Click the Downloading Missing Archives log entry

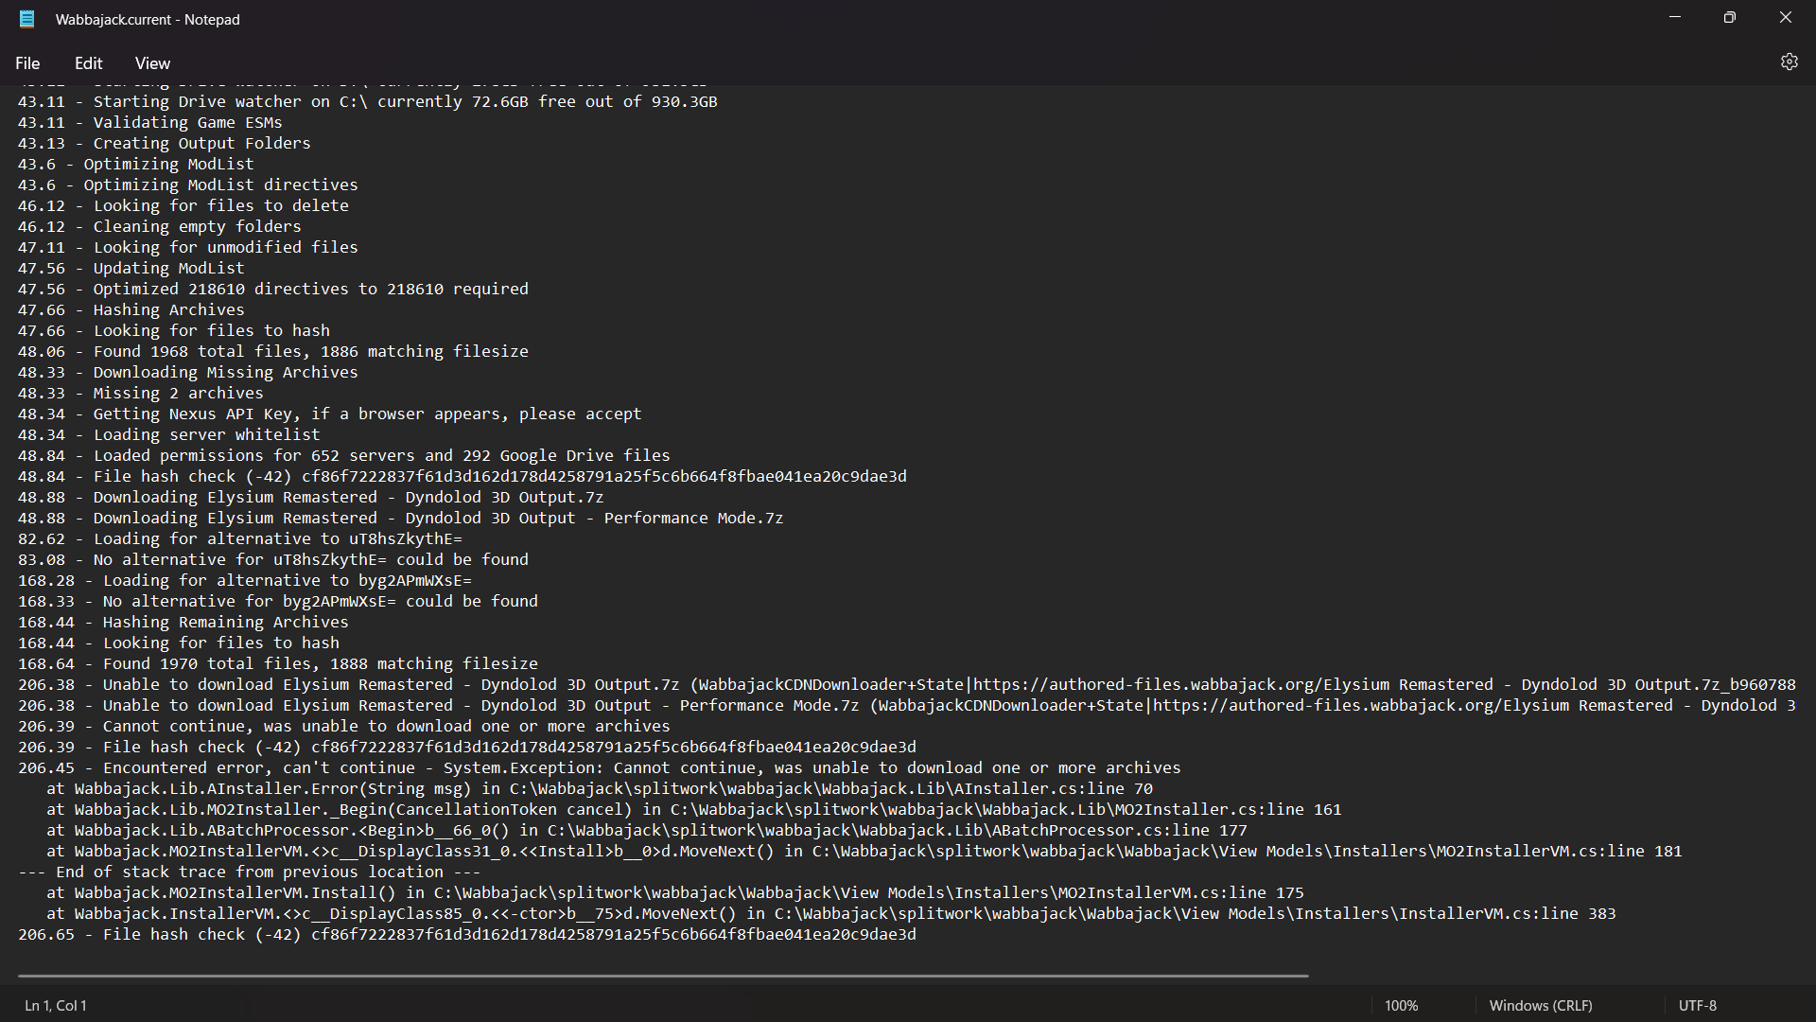(225, 372)
